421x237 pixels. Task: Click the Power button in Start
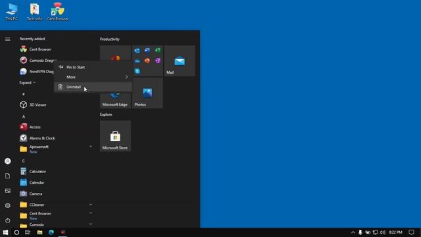click(8, 221)
